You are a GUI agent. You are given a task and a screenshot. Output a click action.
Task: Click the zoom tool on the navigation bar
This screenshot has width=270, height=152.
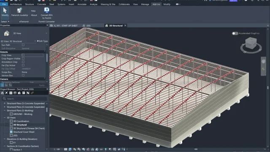click(x=263, y=69)
